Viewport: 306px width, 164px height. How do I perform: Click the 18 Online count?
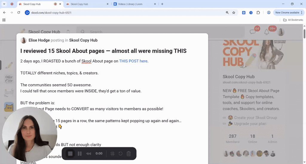click(253, 139)
